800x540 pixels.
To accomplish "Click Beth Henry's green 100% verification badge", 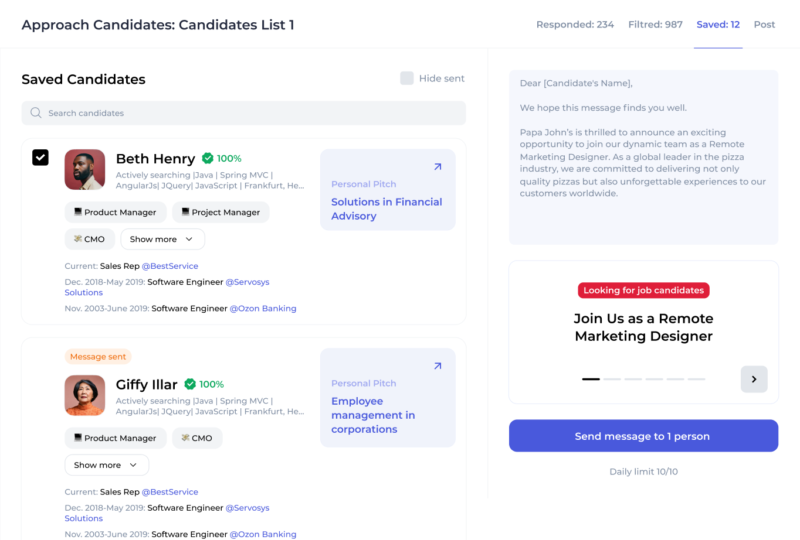I will [x=208, y=158].
